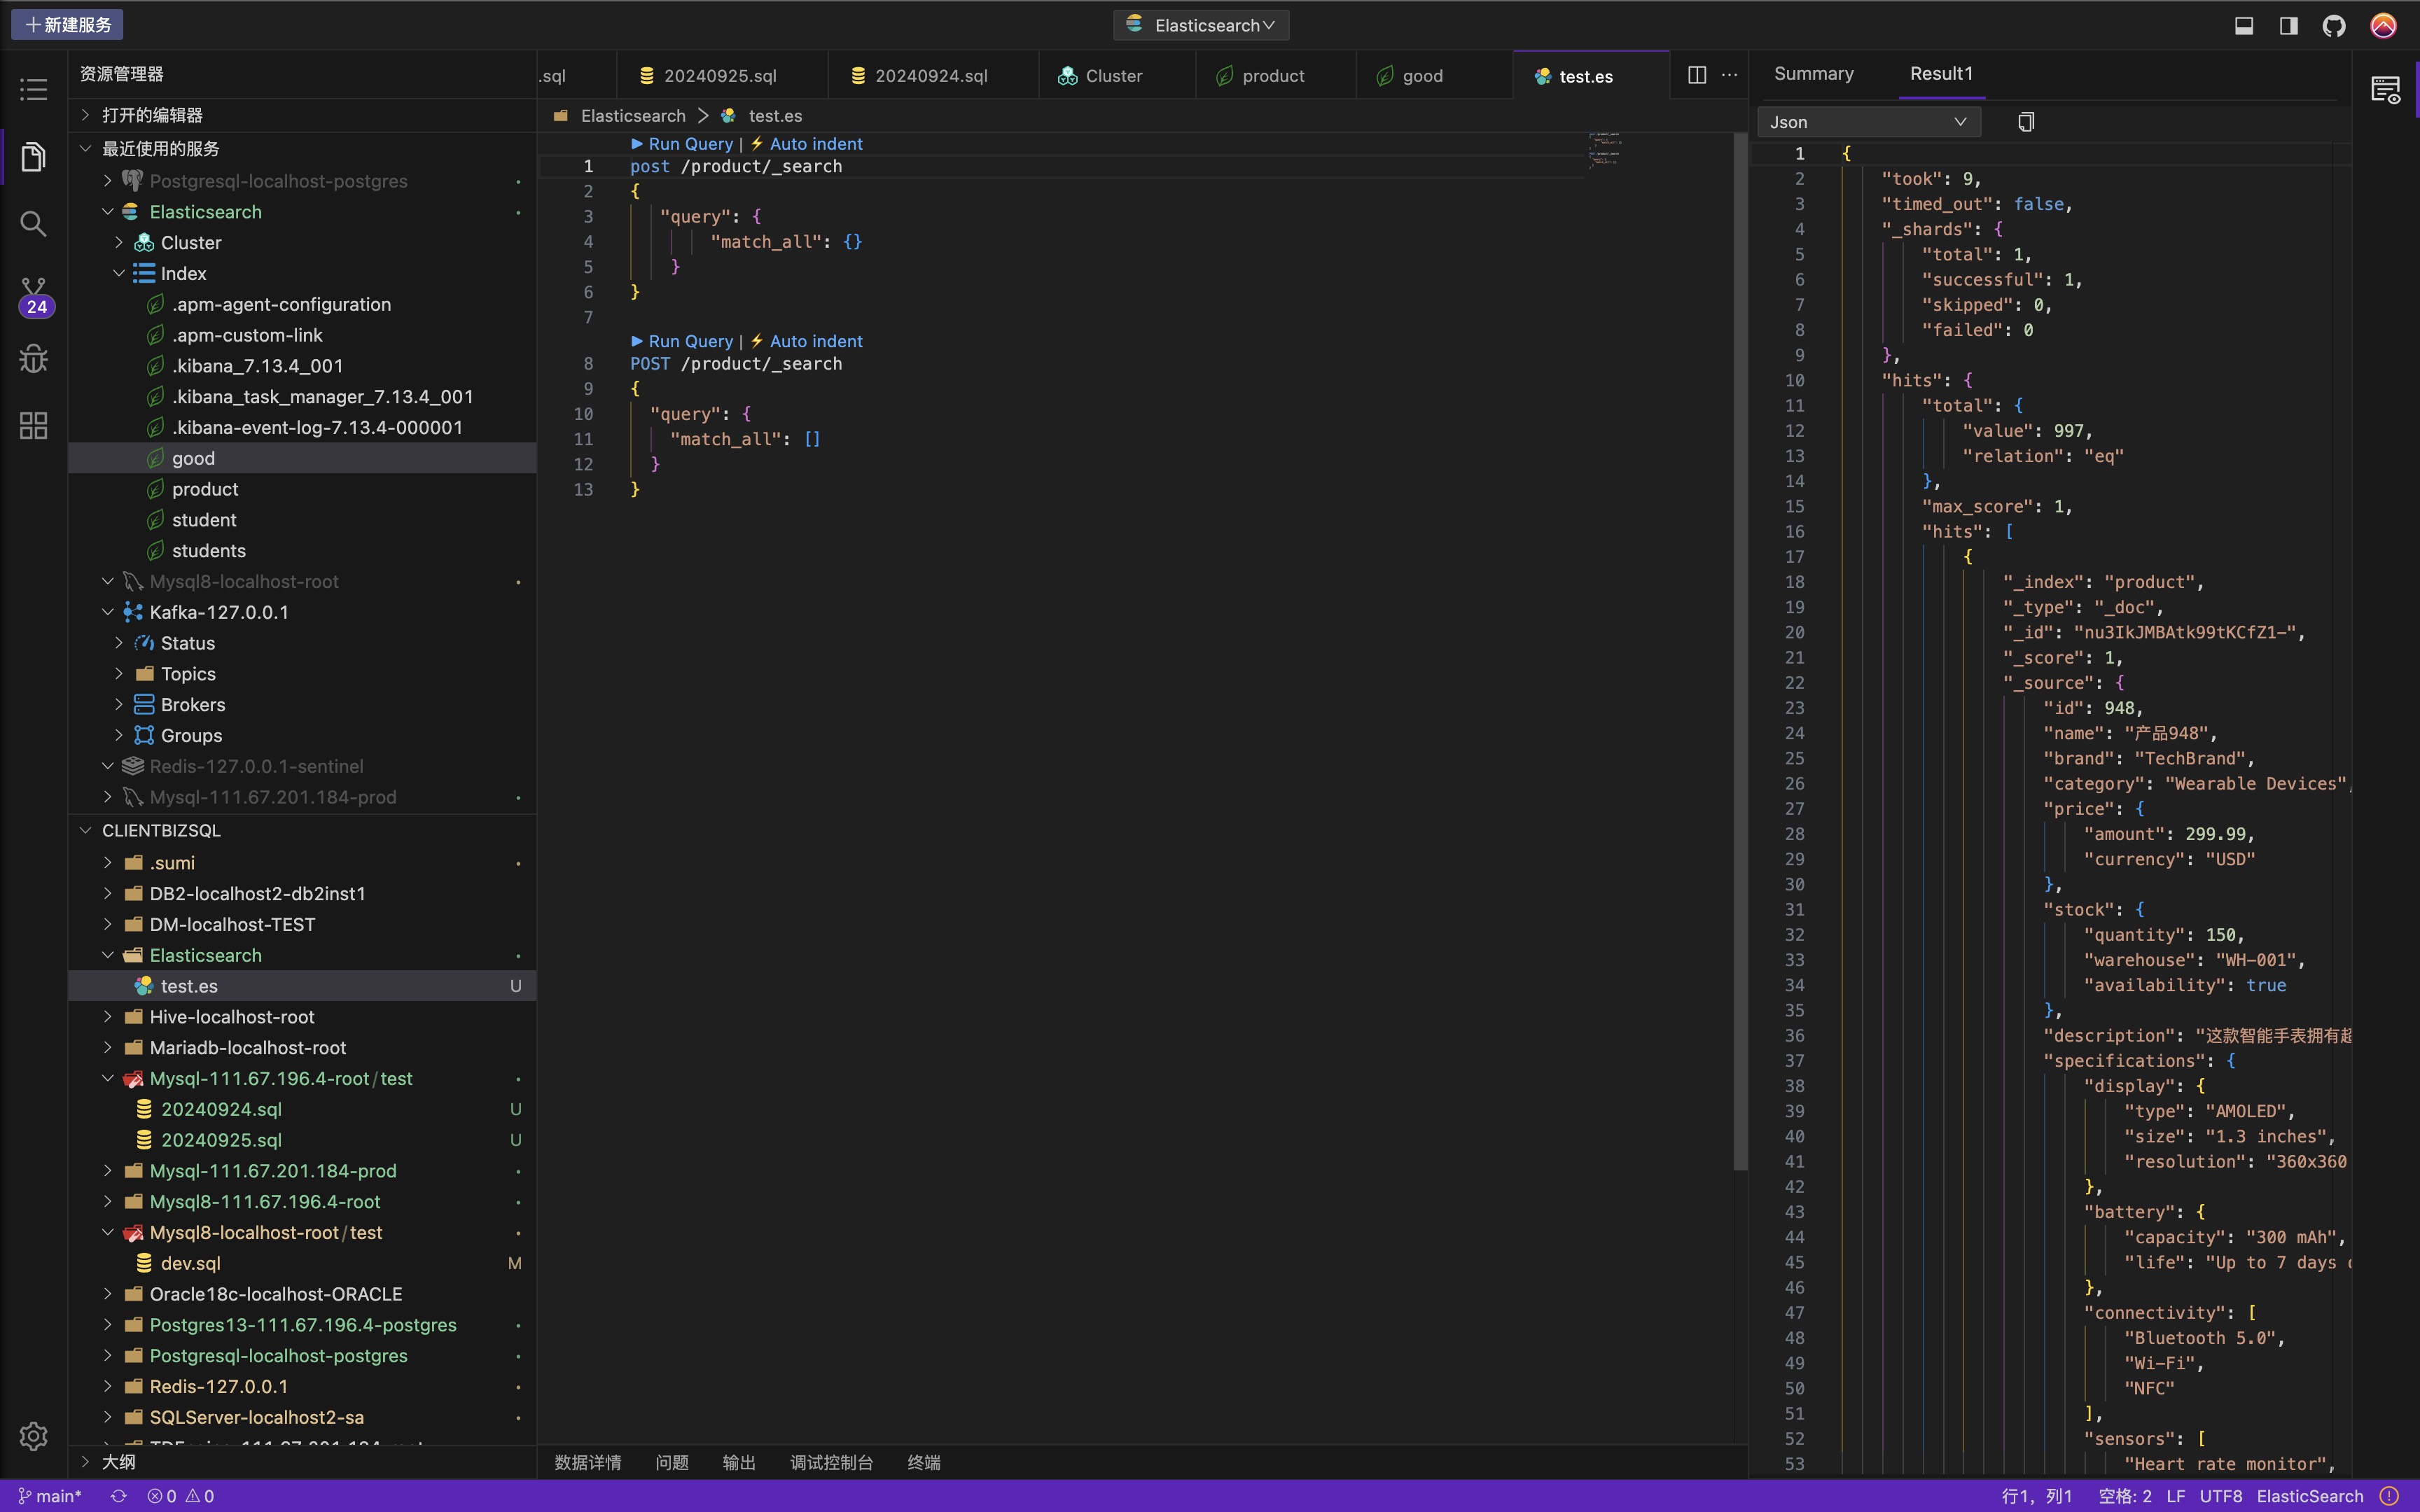Collapse the Kafka-127.0.0.1 tree node

(x=108, y=612)
